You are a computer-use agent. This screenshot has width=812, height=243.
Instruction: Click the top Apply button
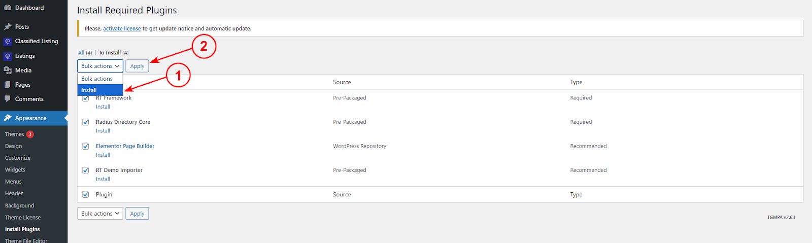click(137, 66)
